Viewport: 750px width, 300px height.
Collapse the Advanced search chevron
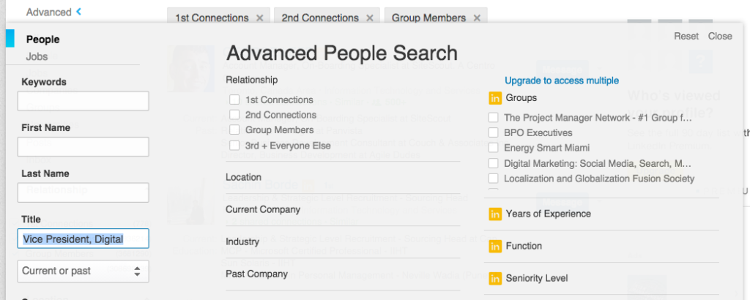point(78,12)
